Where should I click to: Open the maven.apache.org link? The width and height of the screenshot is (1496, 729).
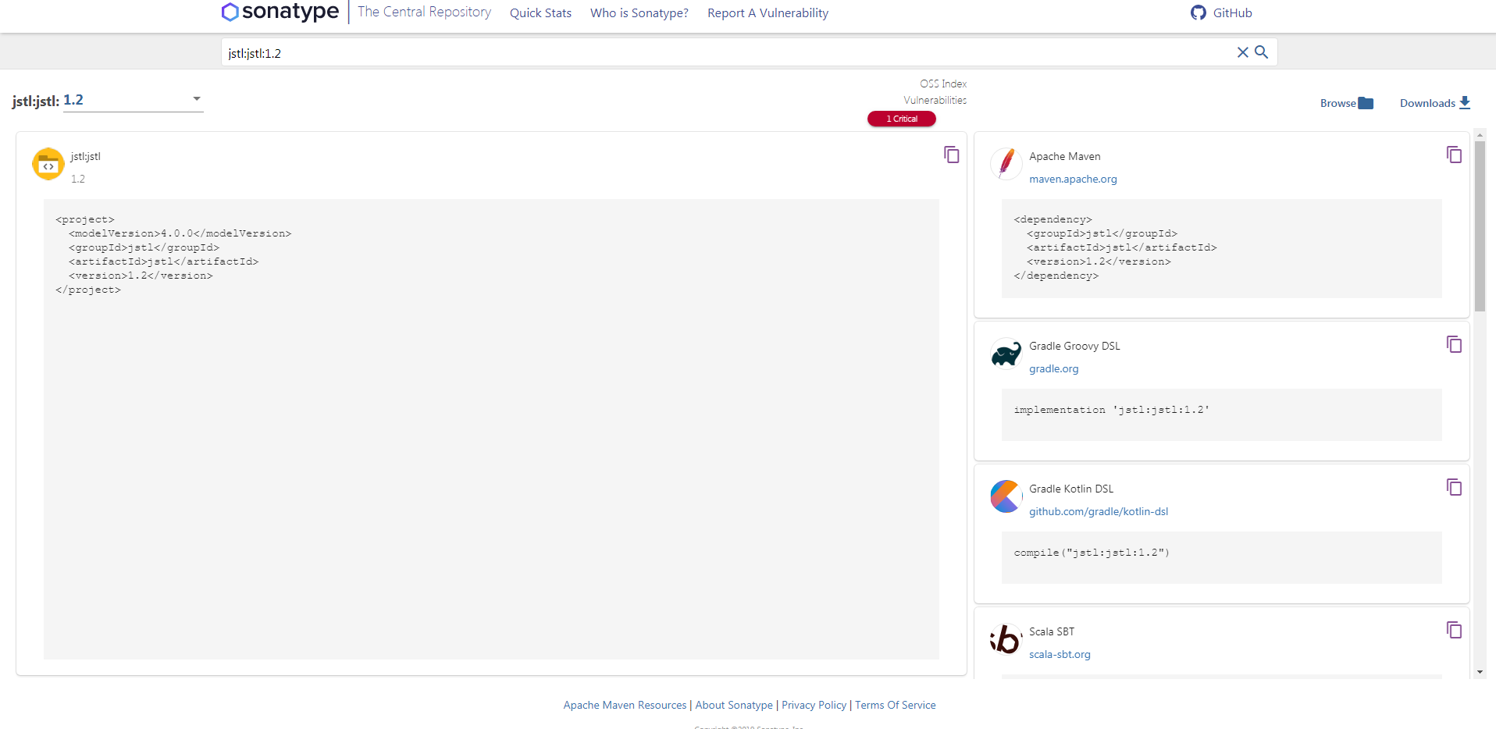[x=1073, y=179]
